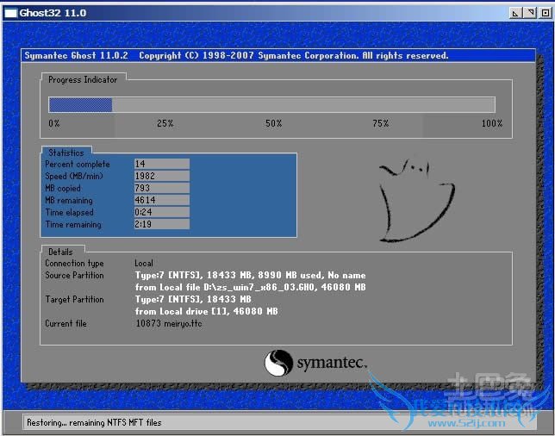Click the Source Partition label

(x=74, y=276)
